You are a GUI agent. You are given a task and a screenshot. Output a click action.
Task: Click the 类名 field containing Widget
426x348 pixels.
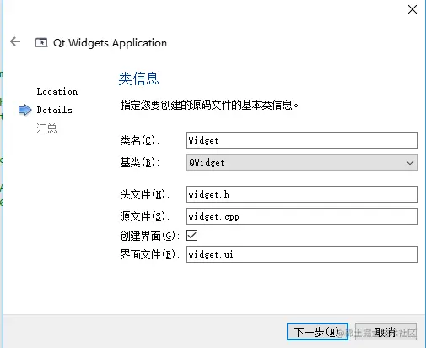pos(302,140)
